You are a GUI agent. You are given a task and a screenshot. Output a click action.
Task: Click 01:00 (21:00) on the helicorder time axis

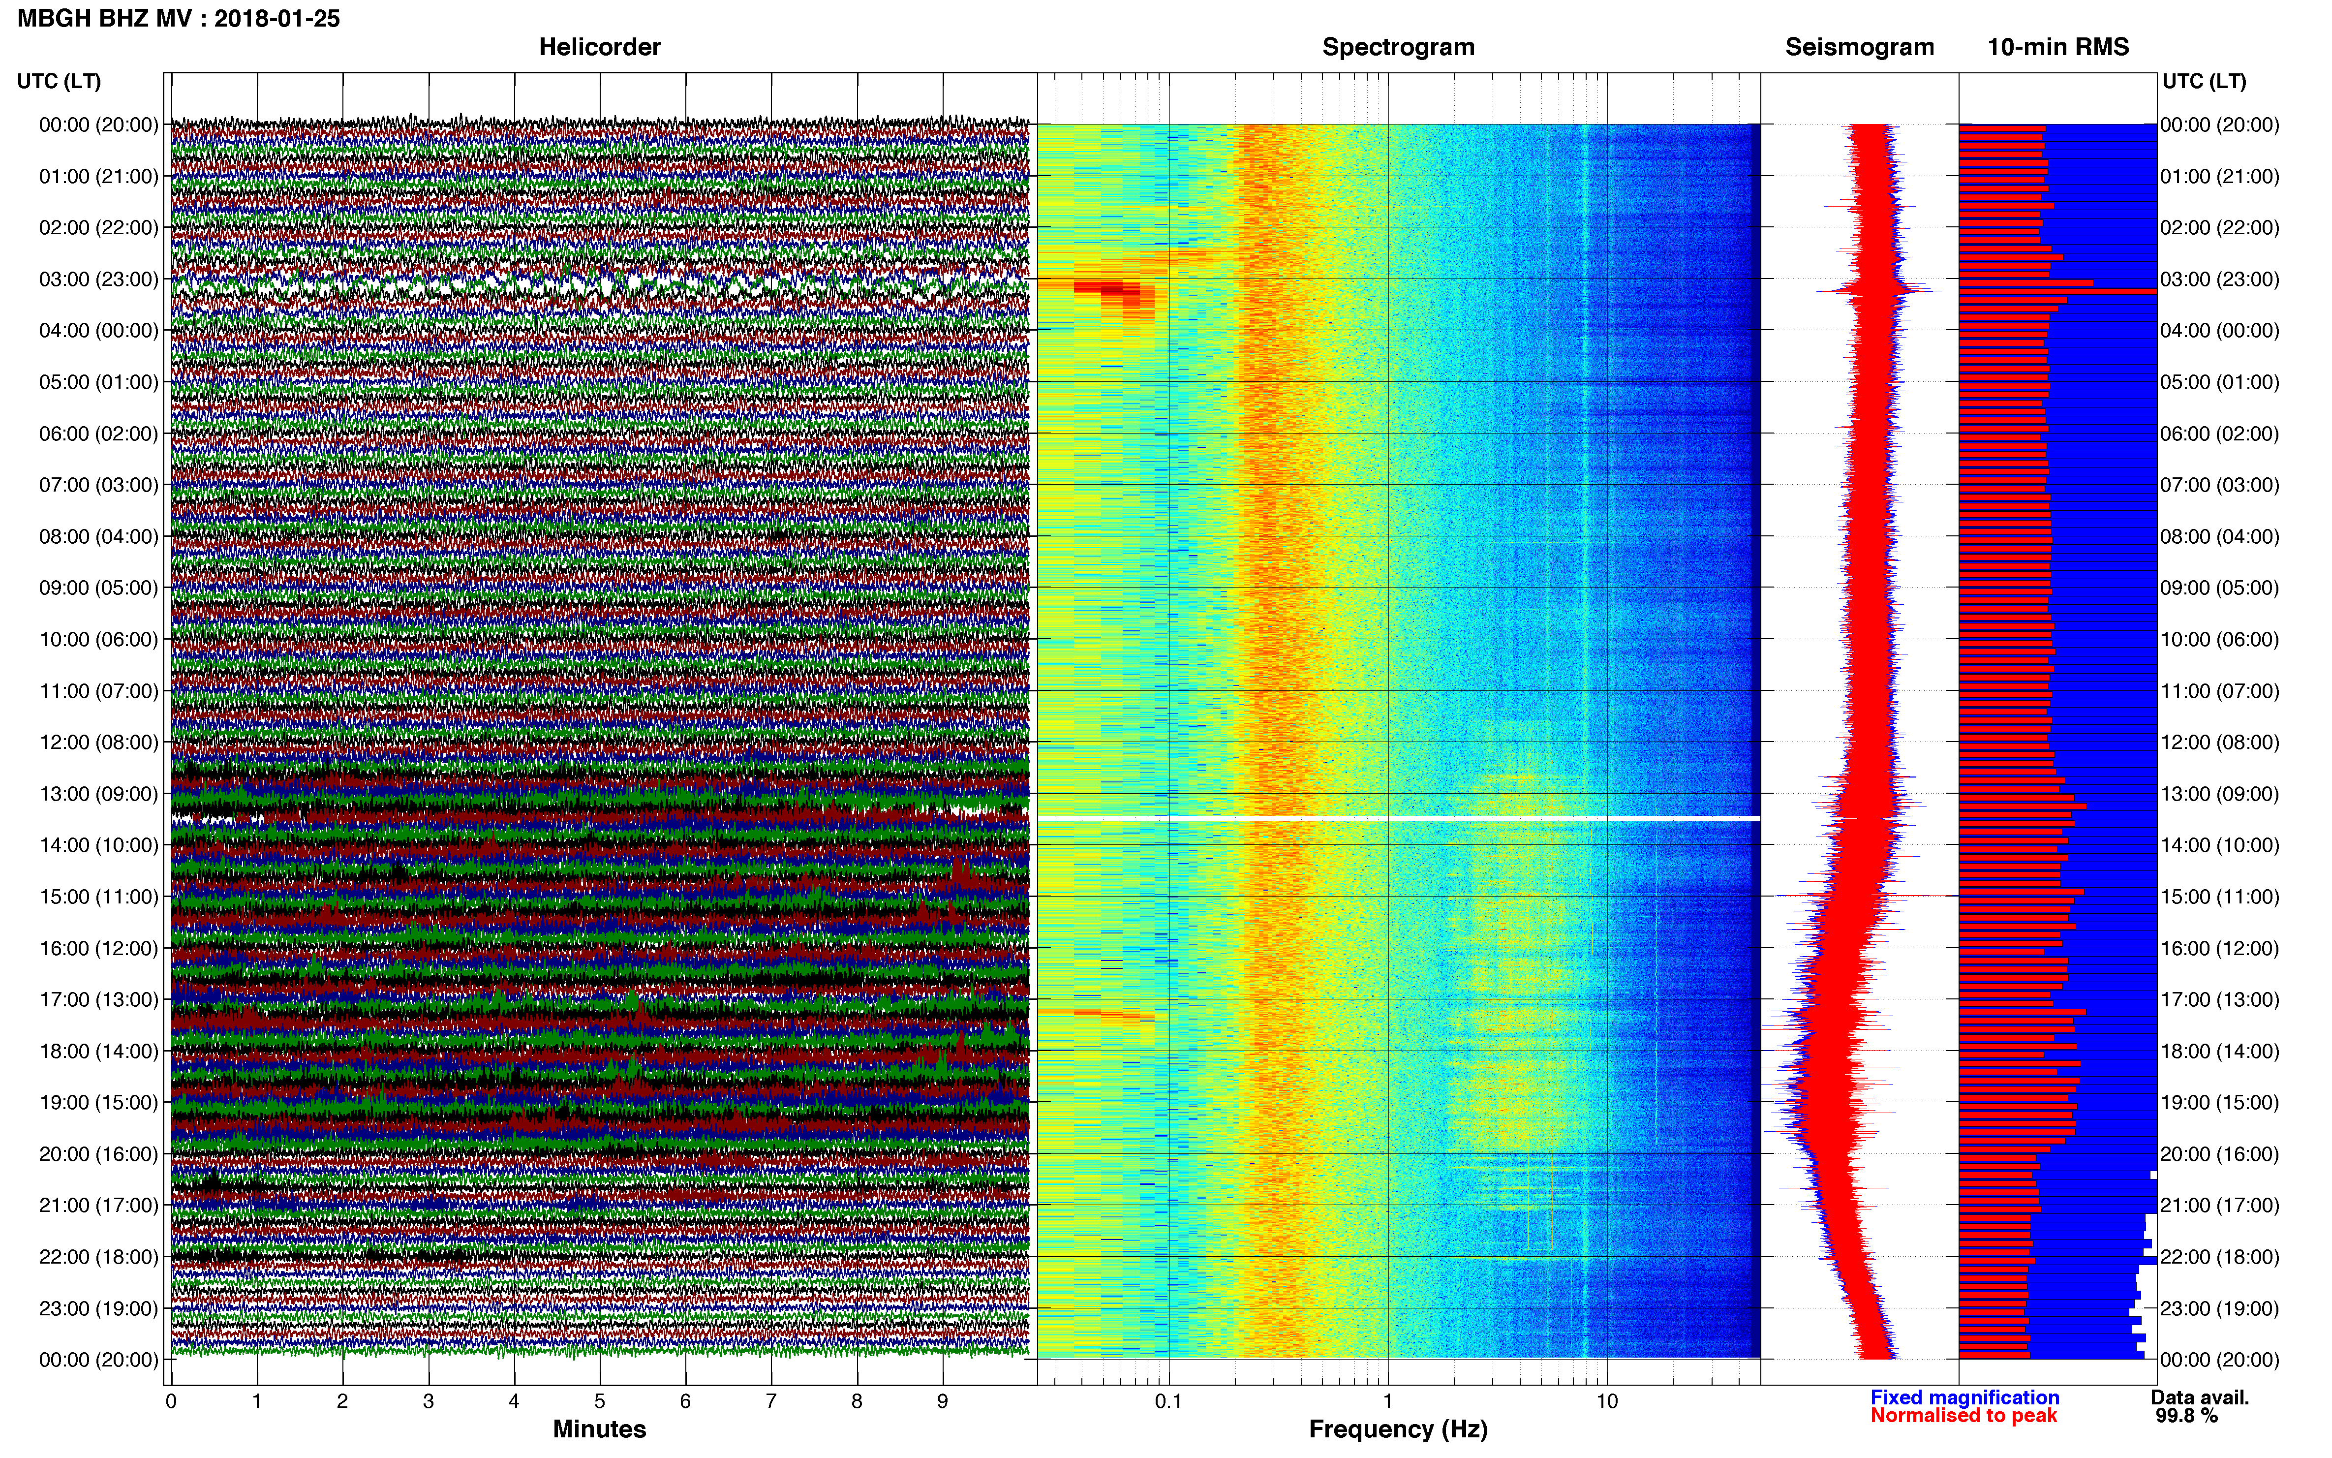(x=98, y=177)
